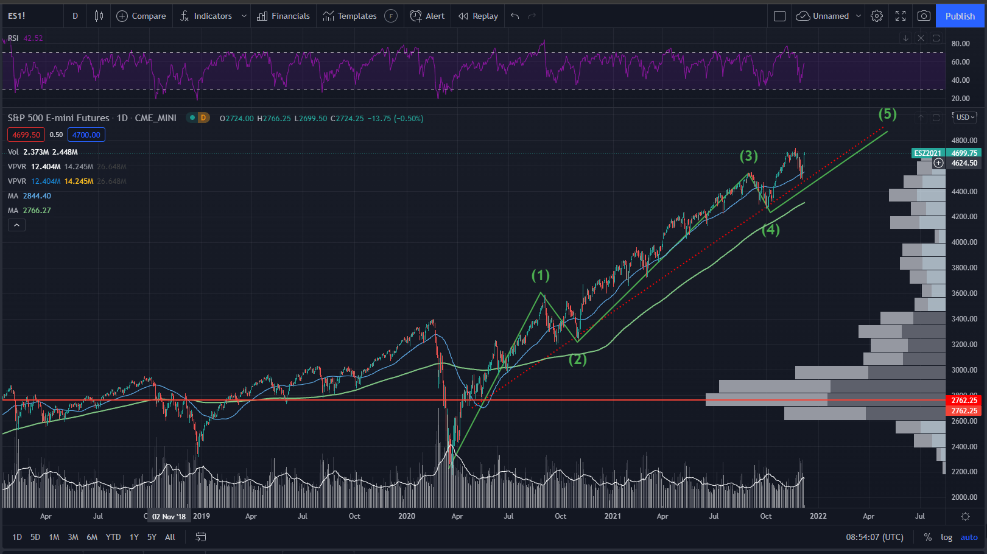Image resolution: width=987 pixels, height=554 pixels.
Task: Open the D interval selector
Action: pos(76,16)
